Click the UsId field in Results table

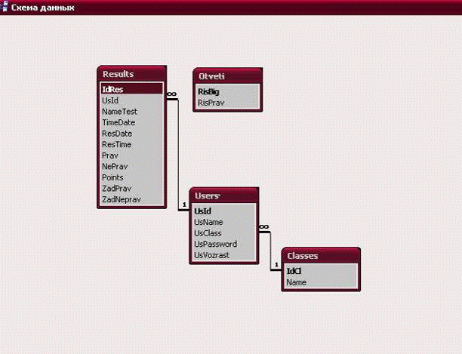click(x=110, y=100)
